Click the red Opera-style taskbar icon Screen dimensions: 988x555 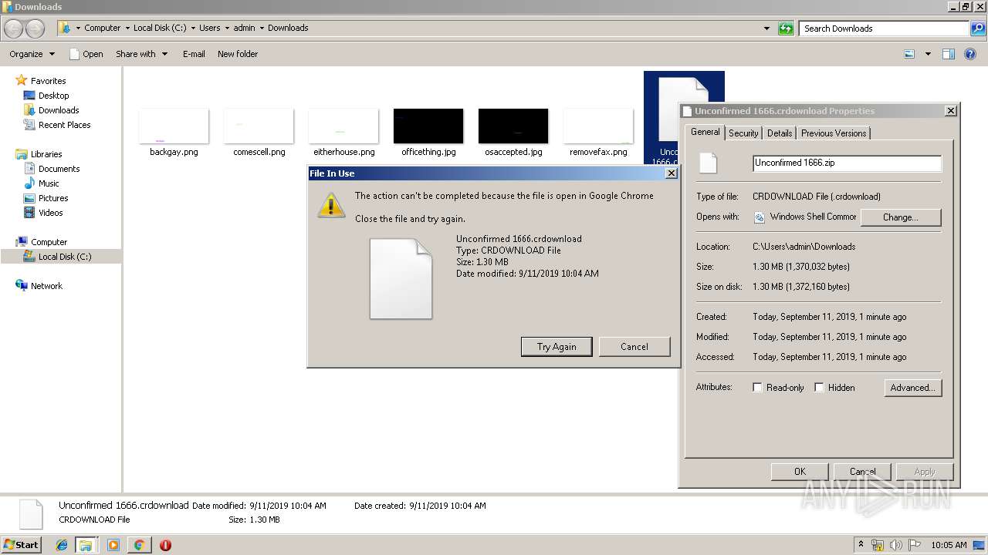point(165,545)
